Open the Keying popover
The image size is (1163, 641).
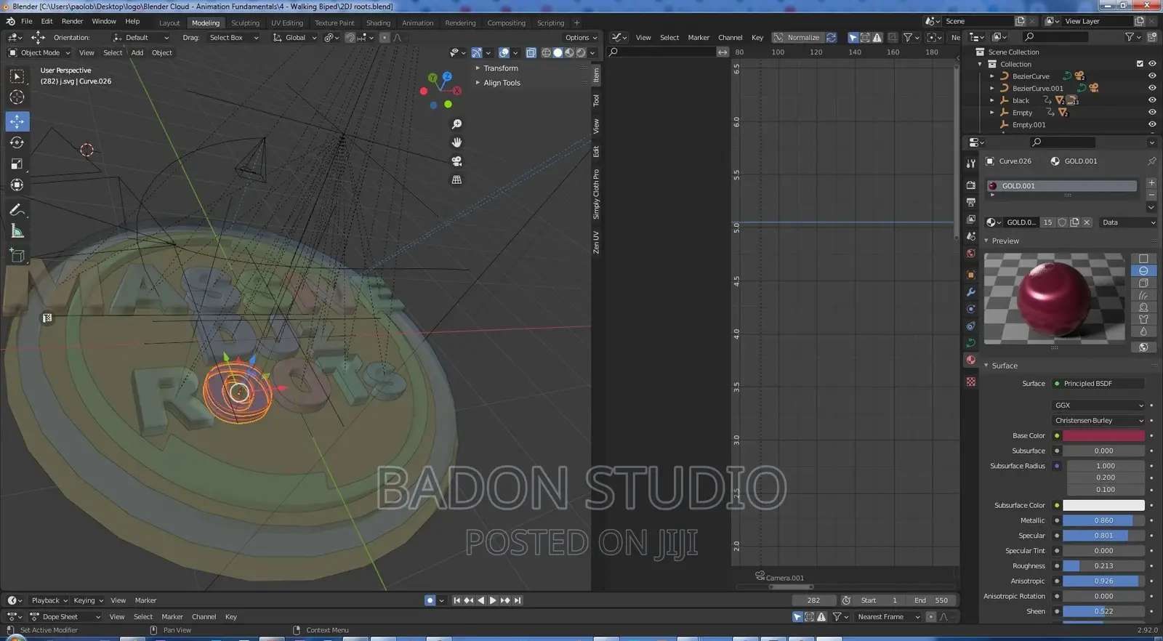pos(88,600)
